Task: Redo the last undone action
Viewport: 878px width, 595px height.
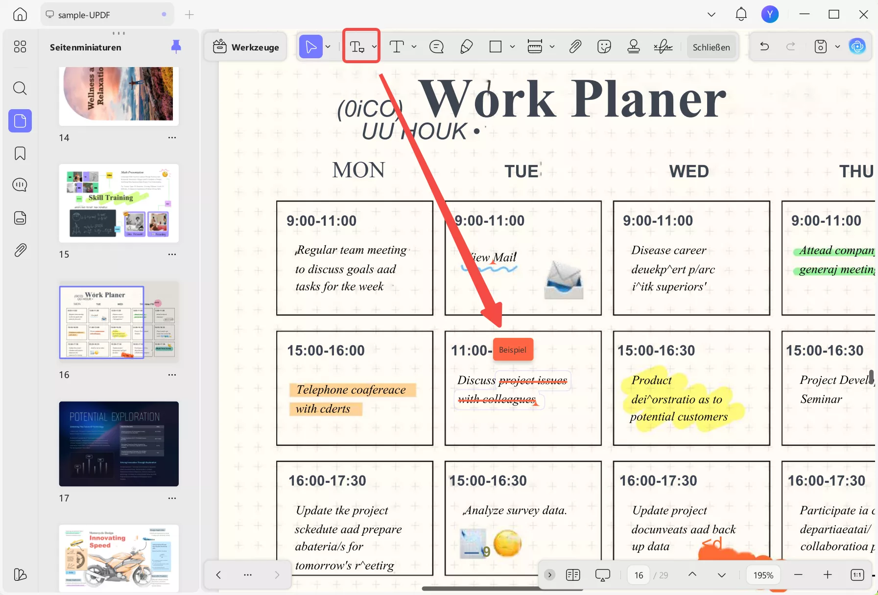Action: [790, 47]
